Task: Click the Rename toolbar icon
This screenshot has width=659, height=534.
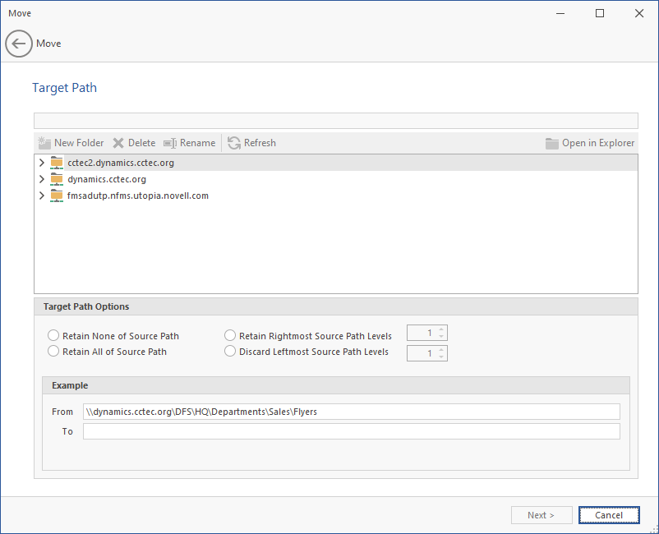Action: [170, 143]
